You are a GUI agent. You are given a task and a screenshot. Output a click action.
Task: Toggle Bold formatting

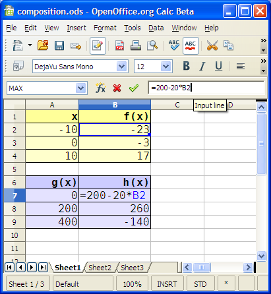point(187,66)
